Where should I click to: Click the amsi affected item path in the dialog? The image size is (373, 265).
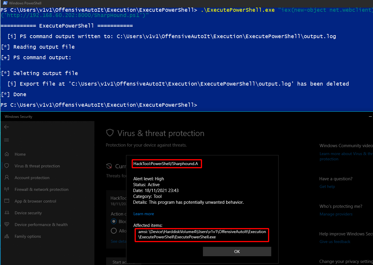(202, 234)
